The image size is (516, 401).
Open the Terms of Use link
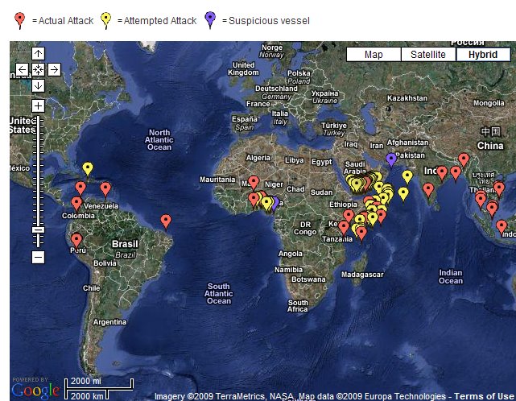click(x=484, y=396)
